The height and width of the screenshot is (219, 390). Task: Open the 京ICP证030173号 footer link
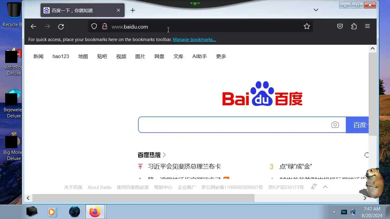[286, 187]
